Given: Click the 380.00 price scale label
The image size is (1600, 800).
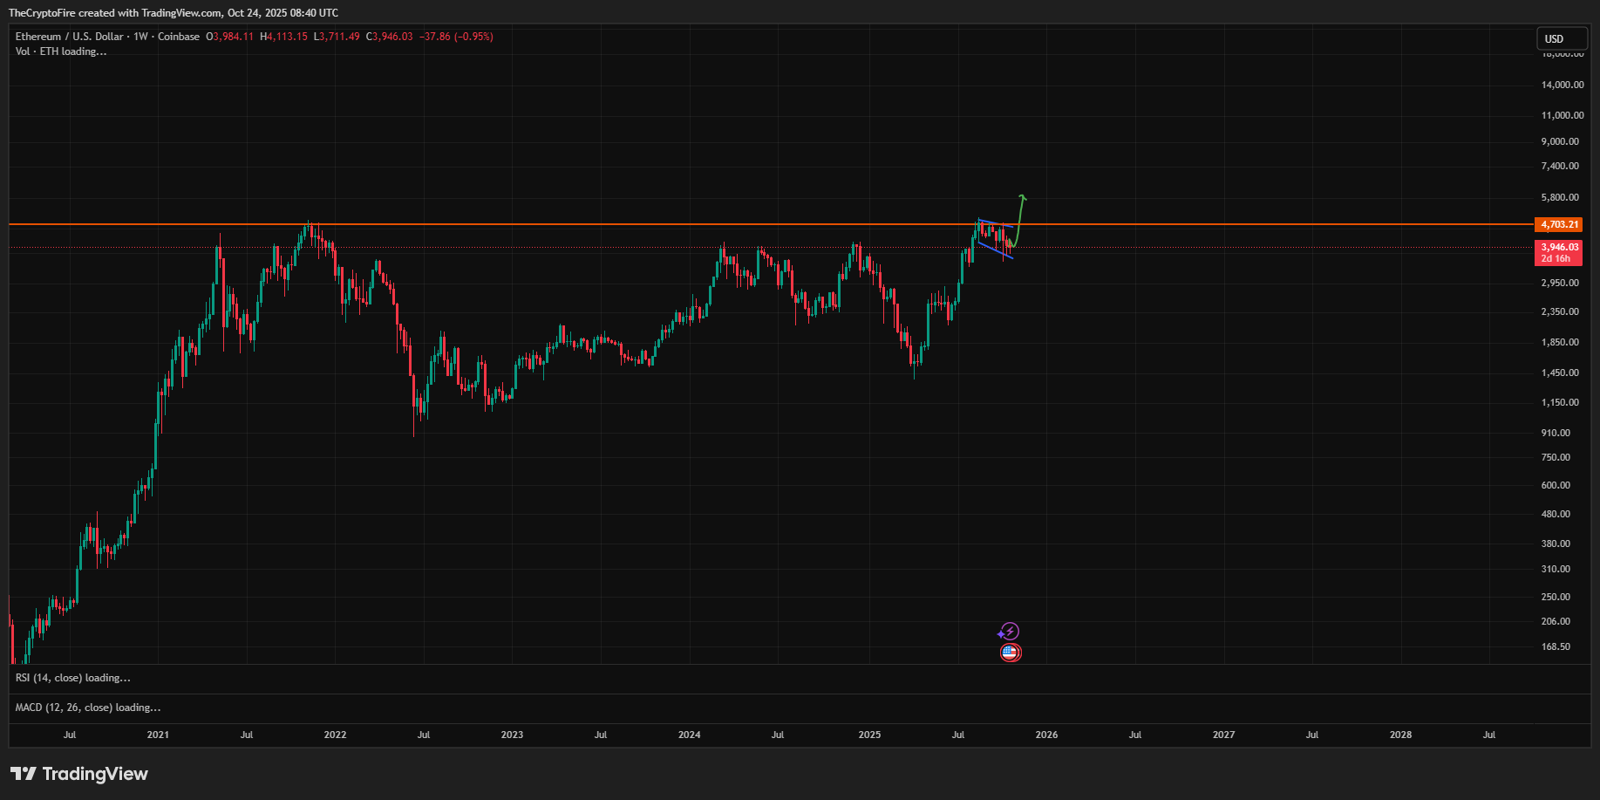Looking at the screenshot, I should tap(1556, 544).
